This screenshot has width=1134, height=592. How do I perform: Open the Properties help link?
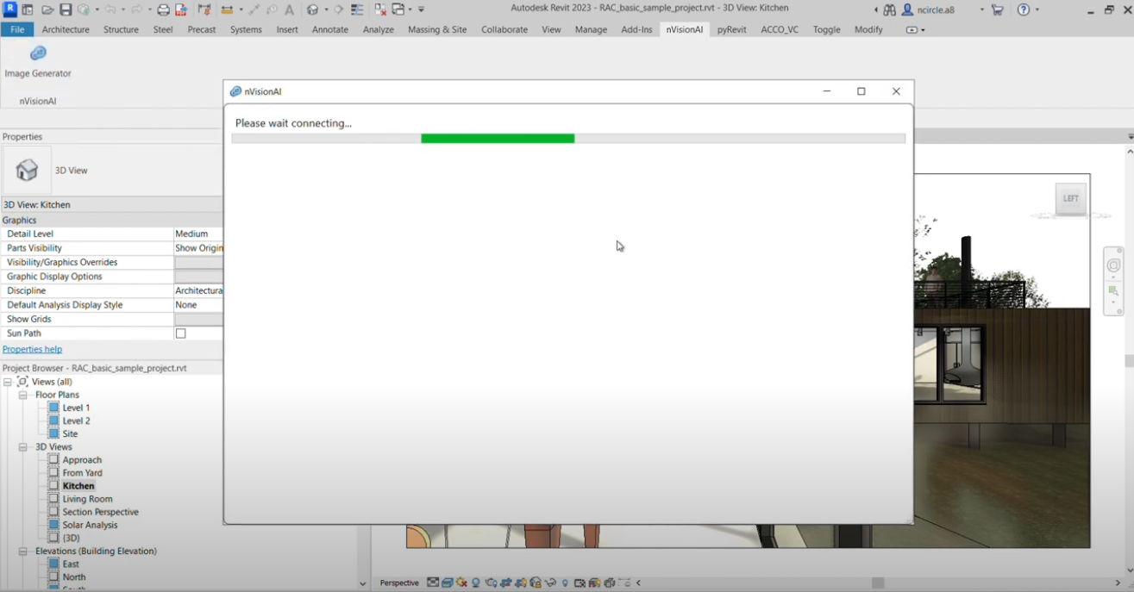[x=32, y=349]
